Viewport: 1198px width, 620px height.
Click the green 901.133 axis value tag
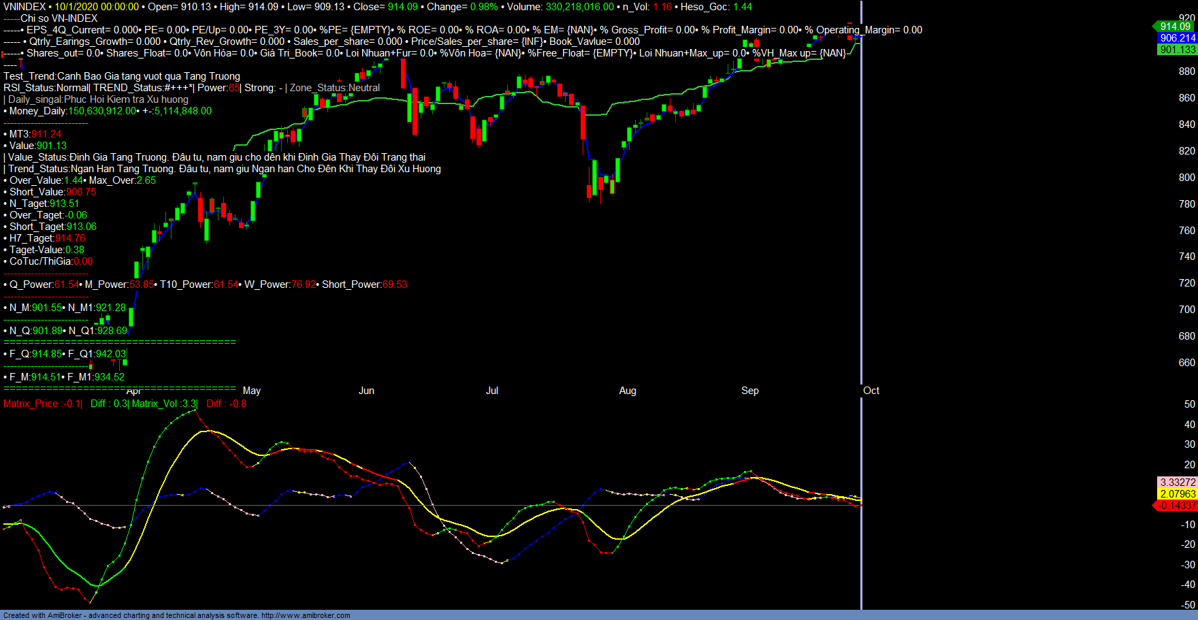[x=1178, y=50]
